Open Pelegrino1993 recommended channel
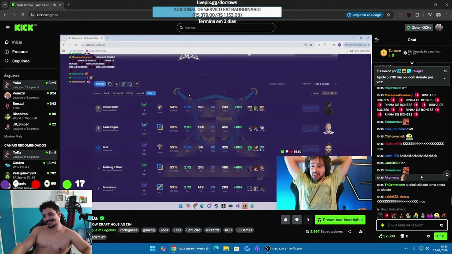This screenshot has height=254, width=452. [30, 175]
